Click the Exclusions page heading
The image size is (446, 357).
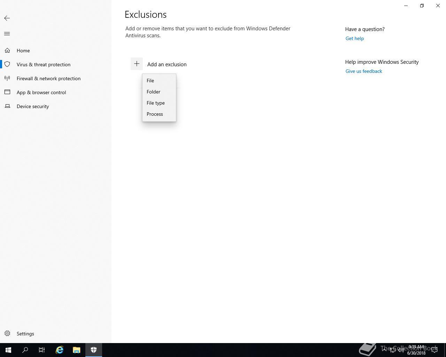[146, 14]
